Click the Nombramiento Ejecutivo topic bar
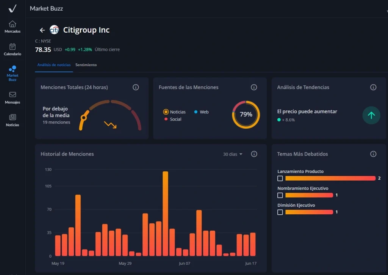The width and height of the screenshot is (388, 275). click(309, 195)
